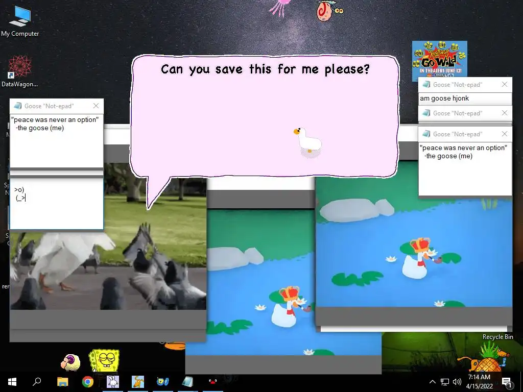Launch Google Chrome from the taskbar
Viewport: 523px width, 392px height.
(88, 382)
